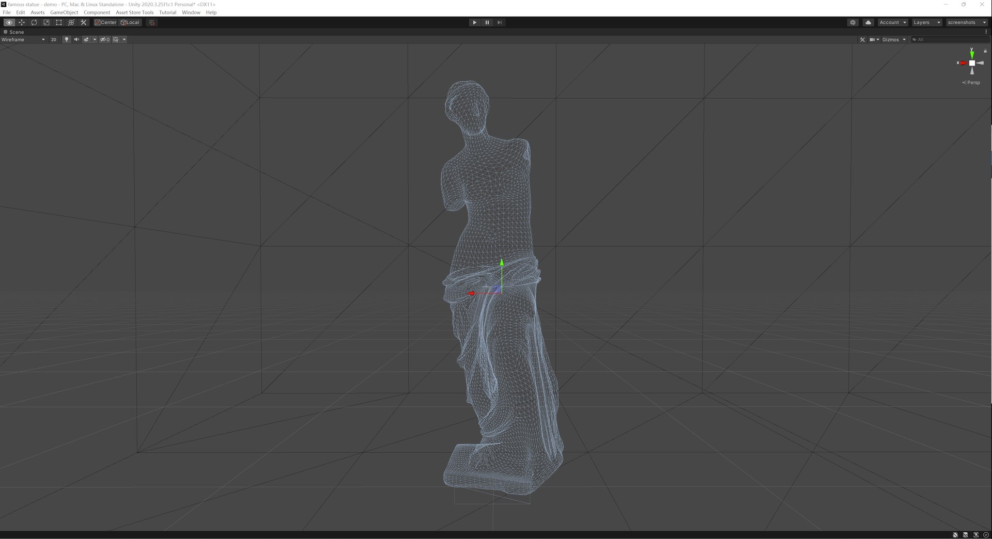The height and width of the screenshot is (539, 992).
Task: Toggle 2D scene view mode
Action: click(54, 40)
